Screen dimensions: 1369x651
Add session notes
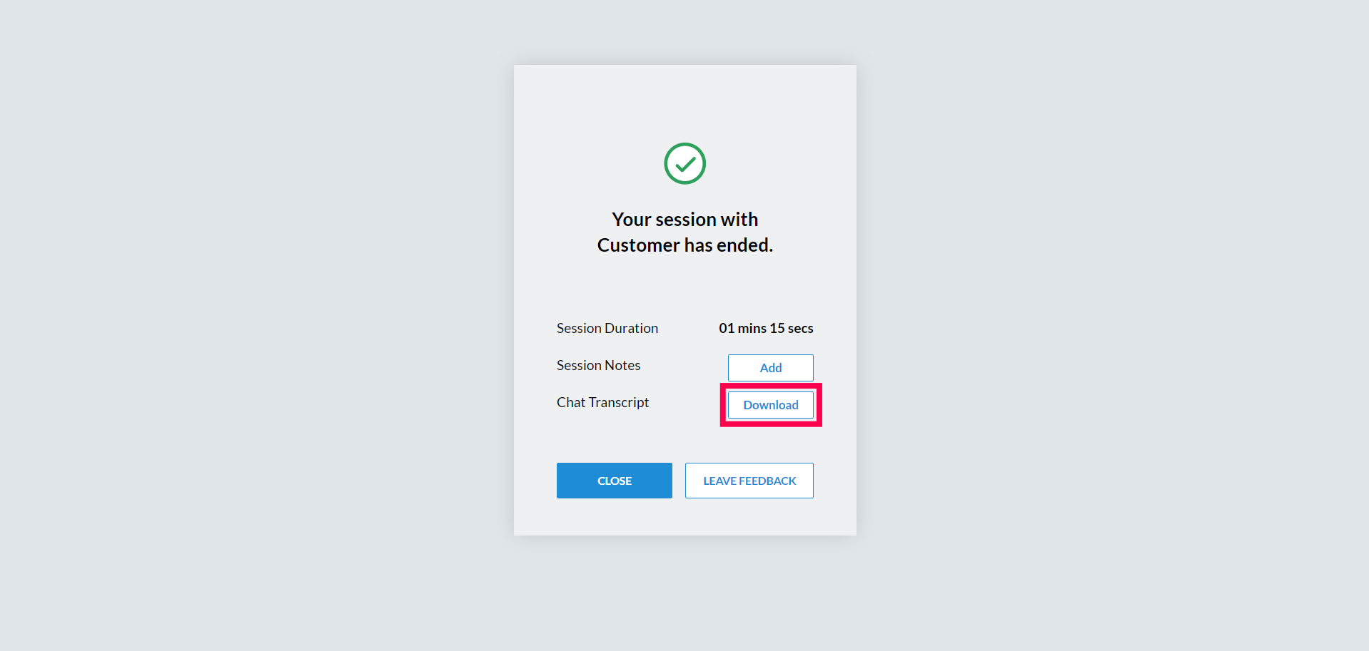(770, 368)
